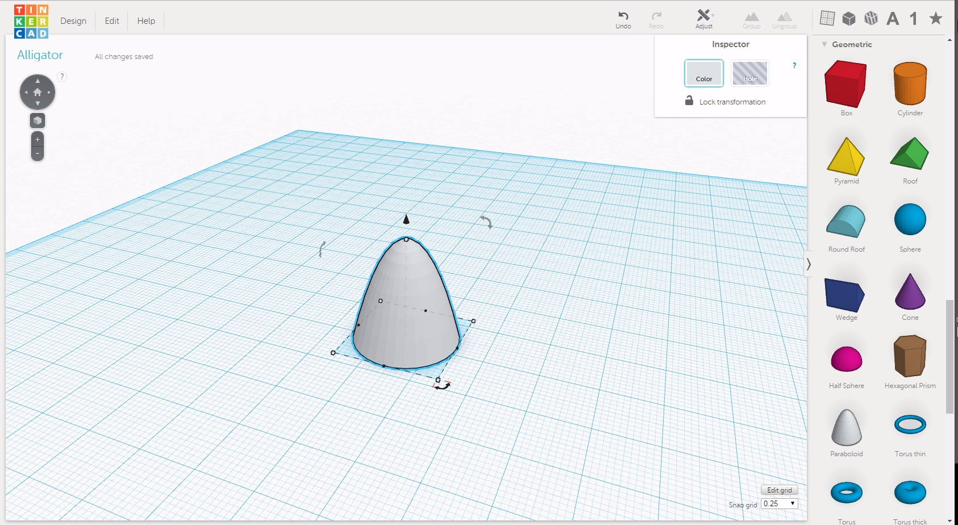
Task: Orbit the view right arrow
Action: (49, 92)
